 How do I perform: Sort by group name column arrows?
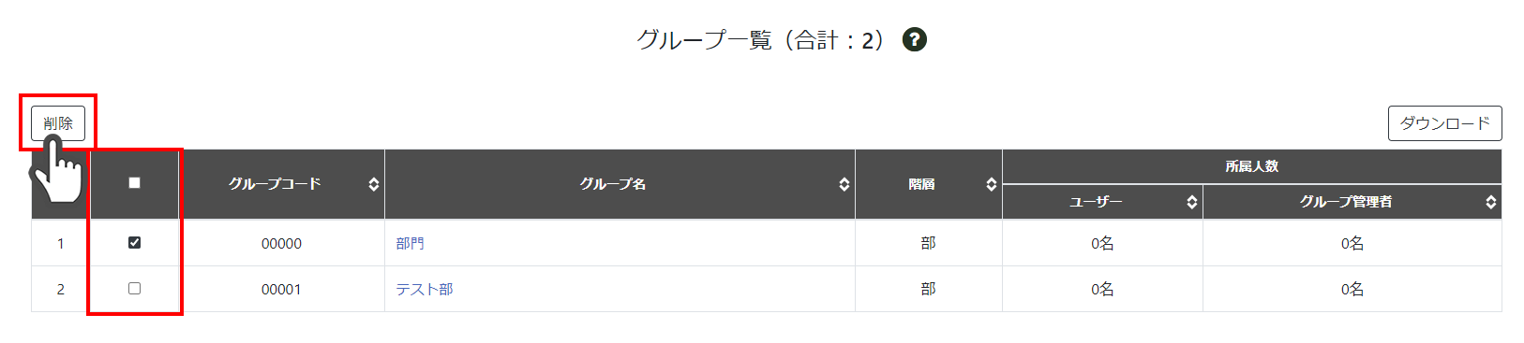pos(844,184)
